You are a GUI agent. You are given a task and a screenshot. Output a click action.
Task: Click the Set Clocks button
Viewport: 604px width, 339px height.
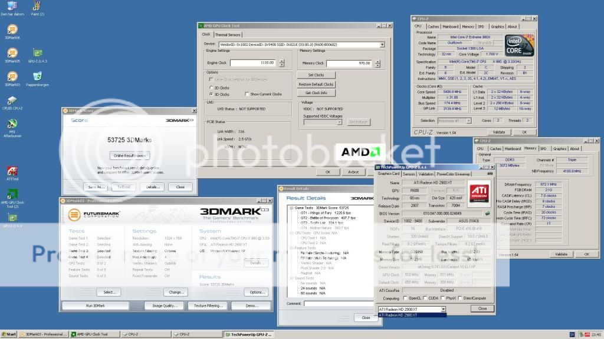(x=316, y=75)
